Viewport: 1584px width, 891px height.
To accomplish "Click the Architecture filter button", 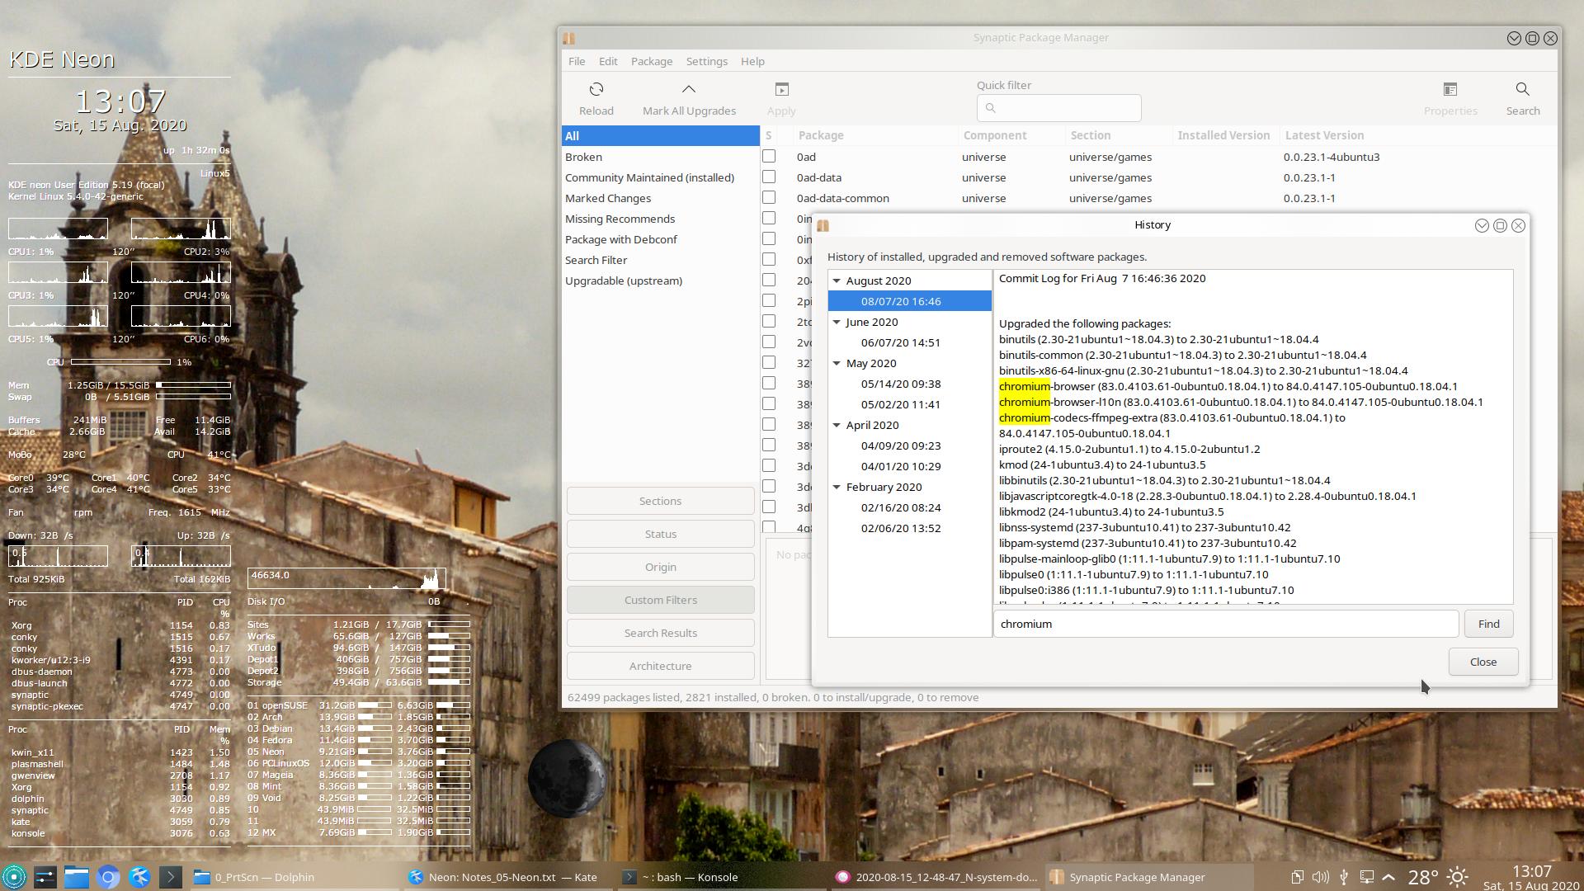I will point(660,666).
